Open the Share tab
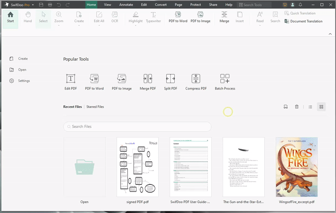The image size is (336, 213). pyautogui.click(x=213, y=5)
